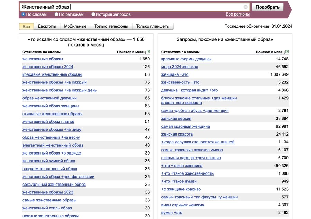Open the «женская красота» query link
This screenshot has height=219, width=311.
tap(177, 134)
